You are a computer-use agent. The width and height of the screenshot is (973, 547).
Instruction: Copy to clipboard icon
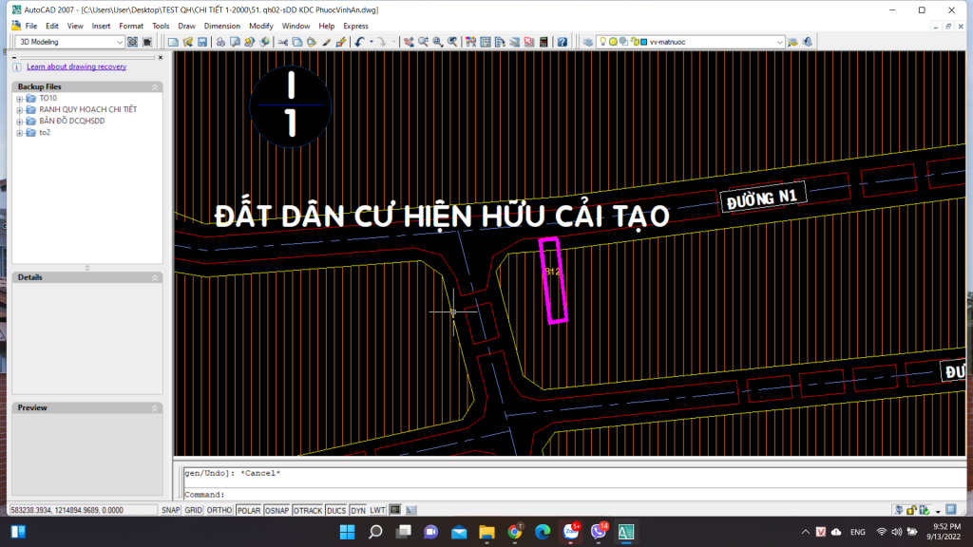pos(297,42)
